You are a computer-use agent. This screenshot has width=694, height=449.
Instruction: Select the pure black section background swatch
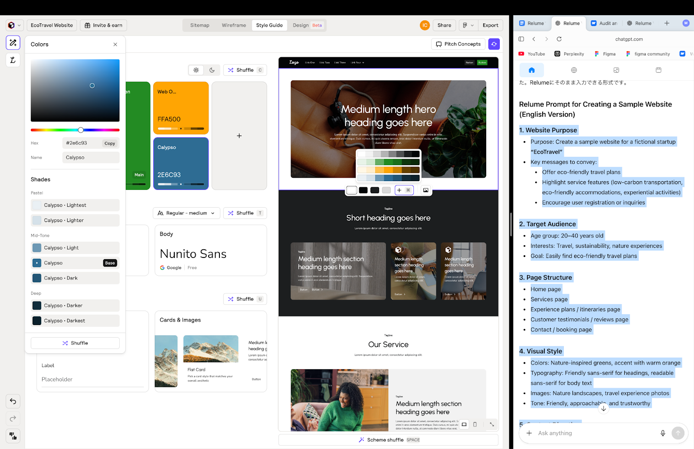pyautogui.click(x=363, y=190)
